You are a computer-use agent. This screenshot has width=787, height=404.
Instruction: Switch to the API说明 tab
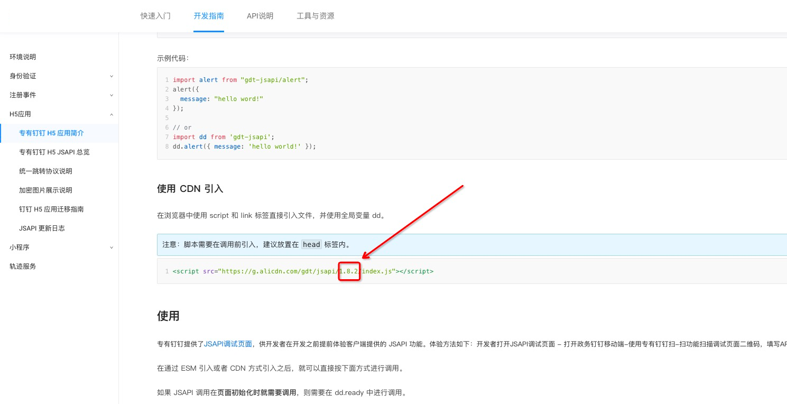[x=260, y=16]
